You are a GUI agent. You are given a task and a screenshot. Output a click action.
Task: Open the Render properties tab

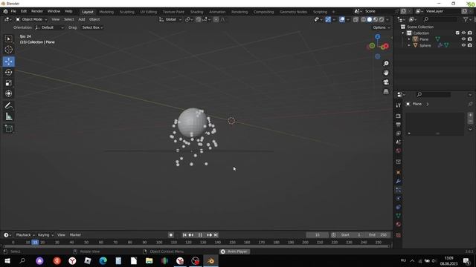[399, 116]
